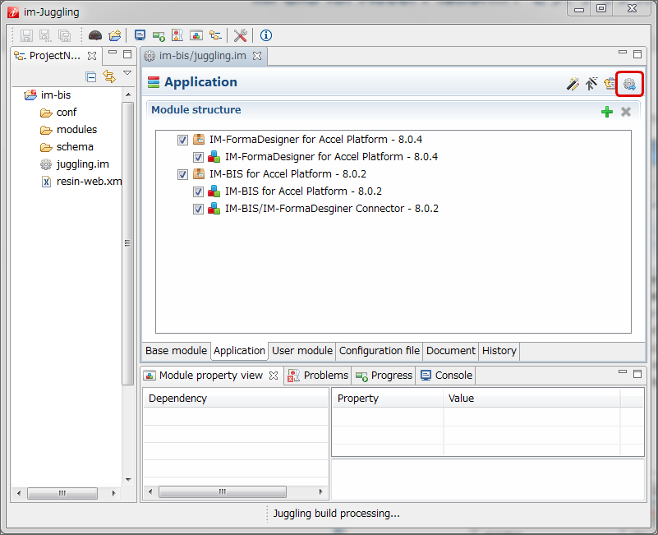This screenshot has height=535, width=658.
Task: Click the module blocks window toolbar icon
Action: pos(196,35)
